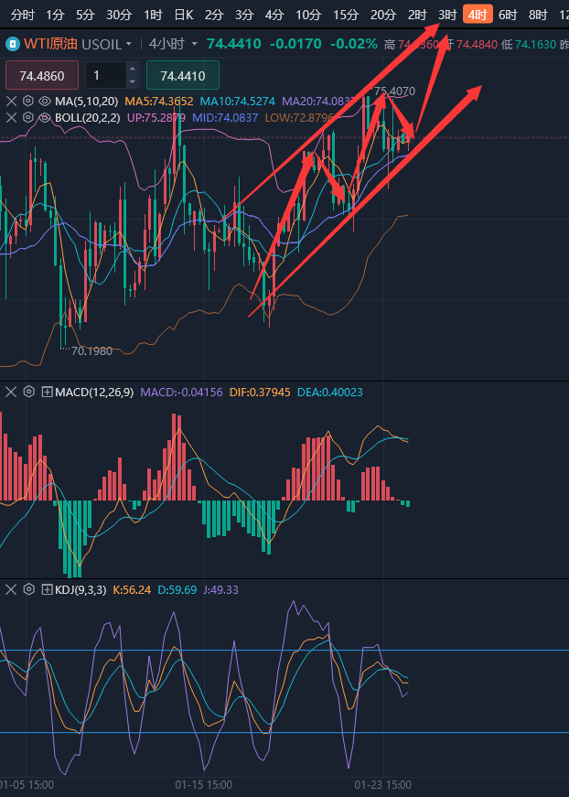This screenshot has height=797, width=569.
Task: Hide the MA(5,10,20) indicator using its eye icon
Action: (x=45, y=102)
